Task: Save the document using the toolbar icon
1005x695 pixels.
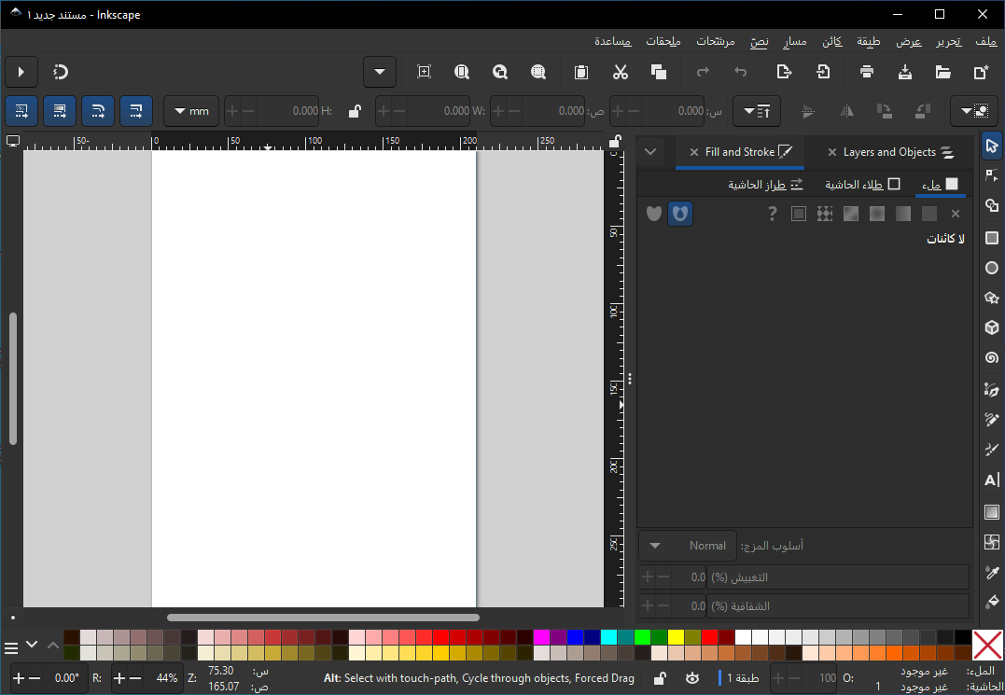Action: 905,73
